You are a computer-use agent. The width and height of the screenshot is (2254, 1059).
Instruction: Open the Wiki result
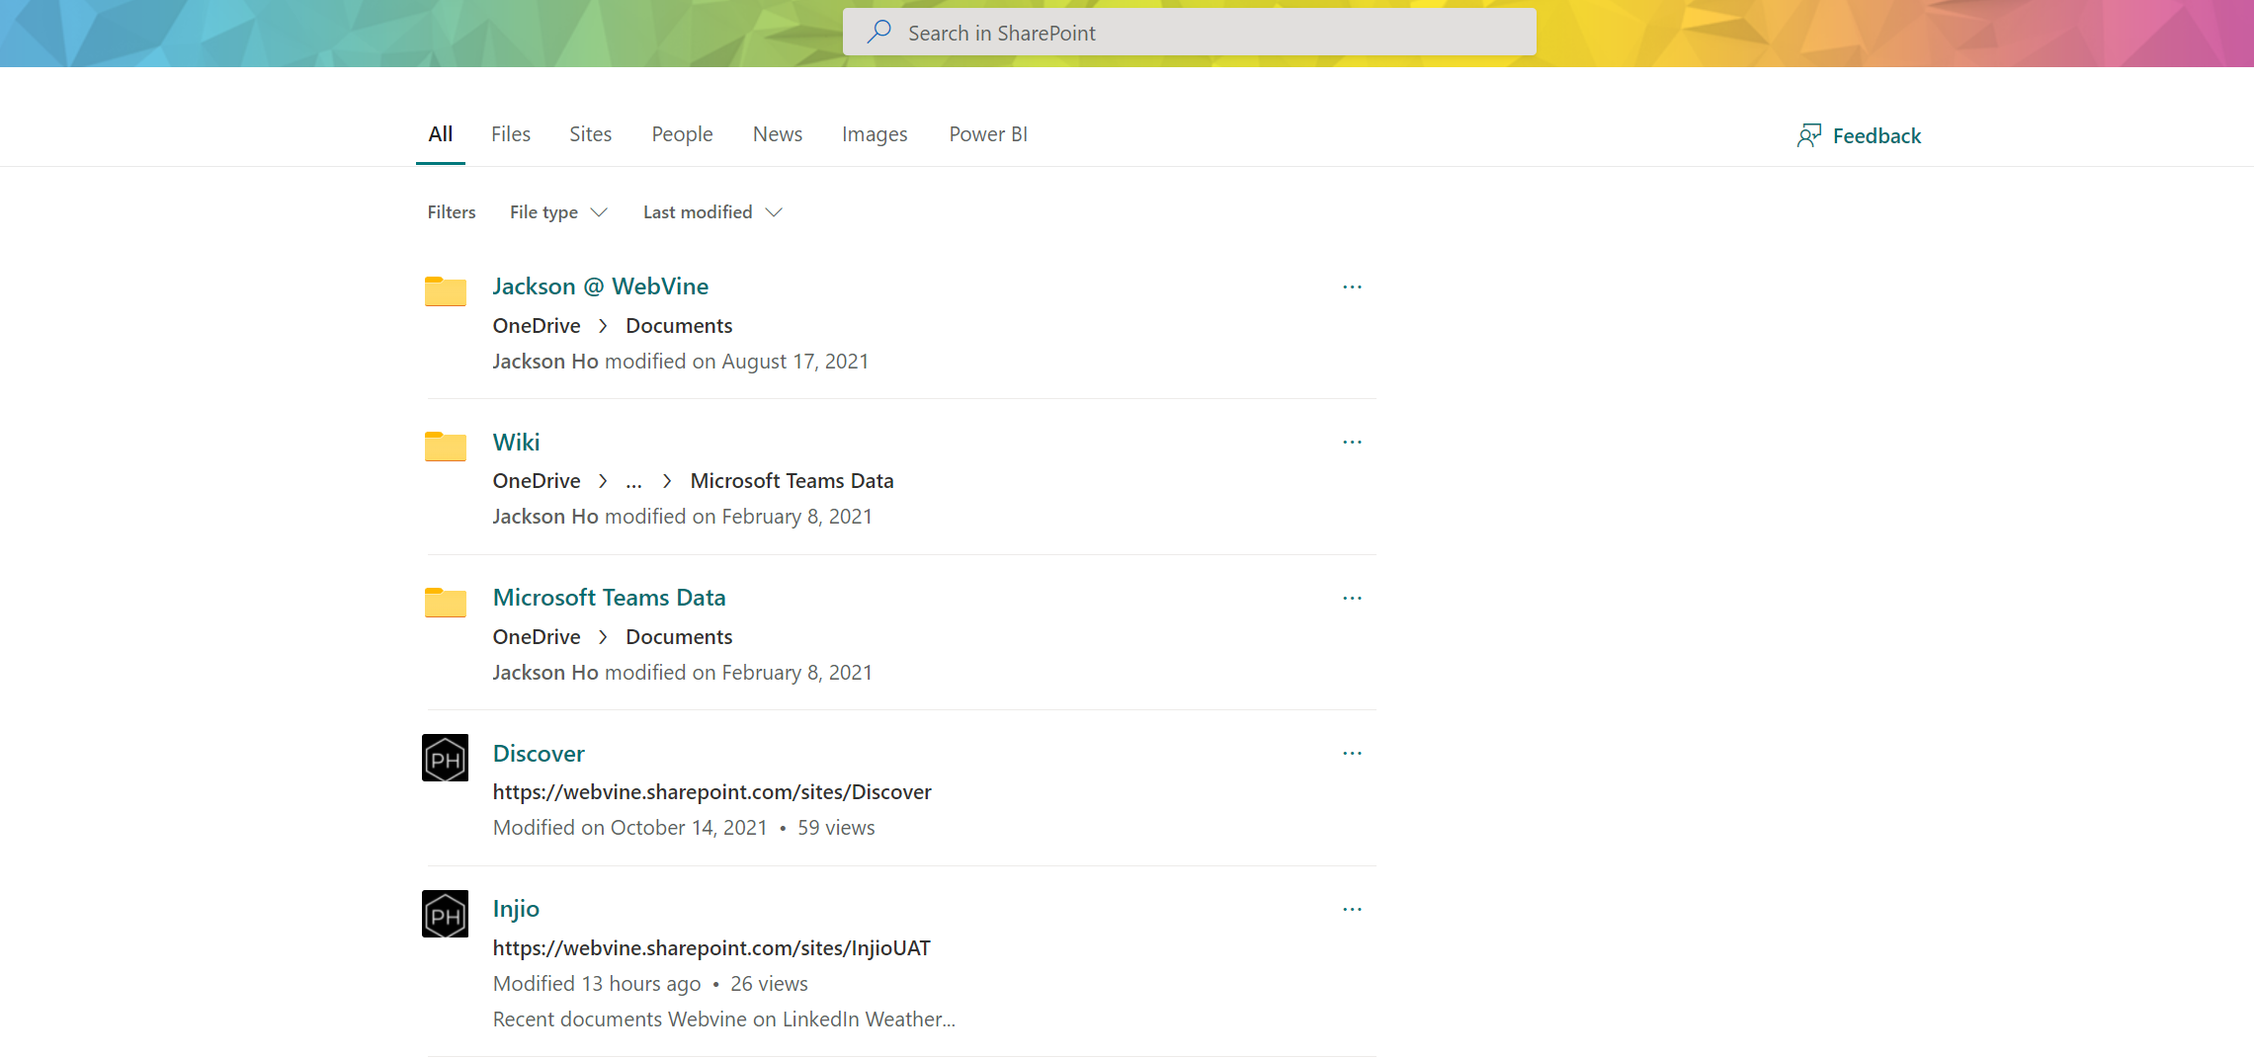click(517, 443)
